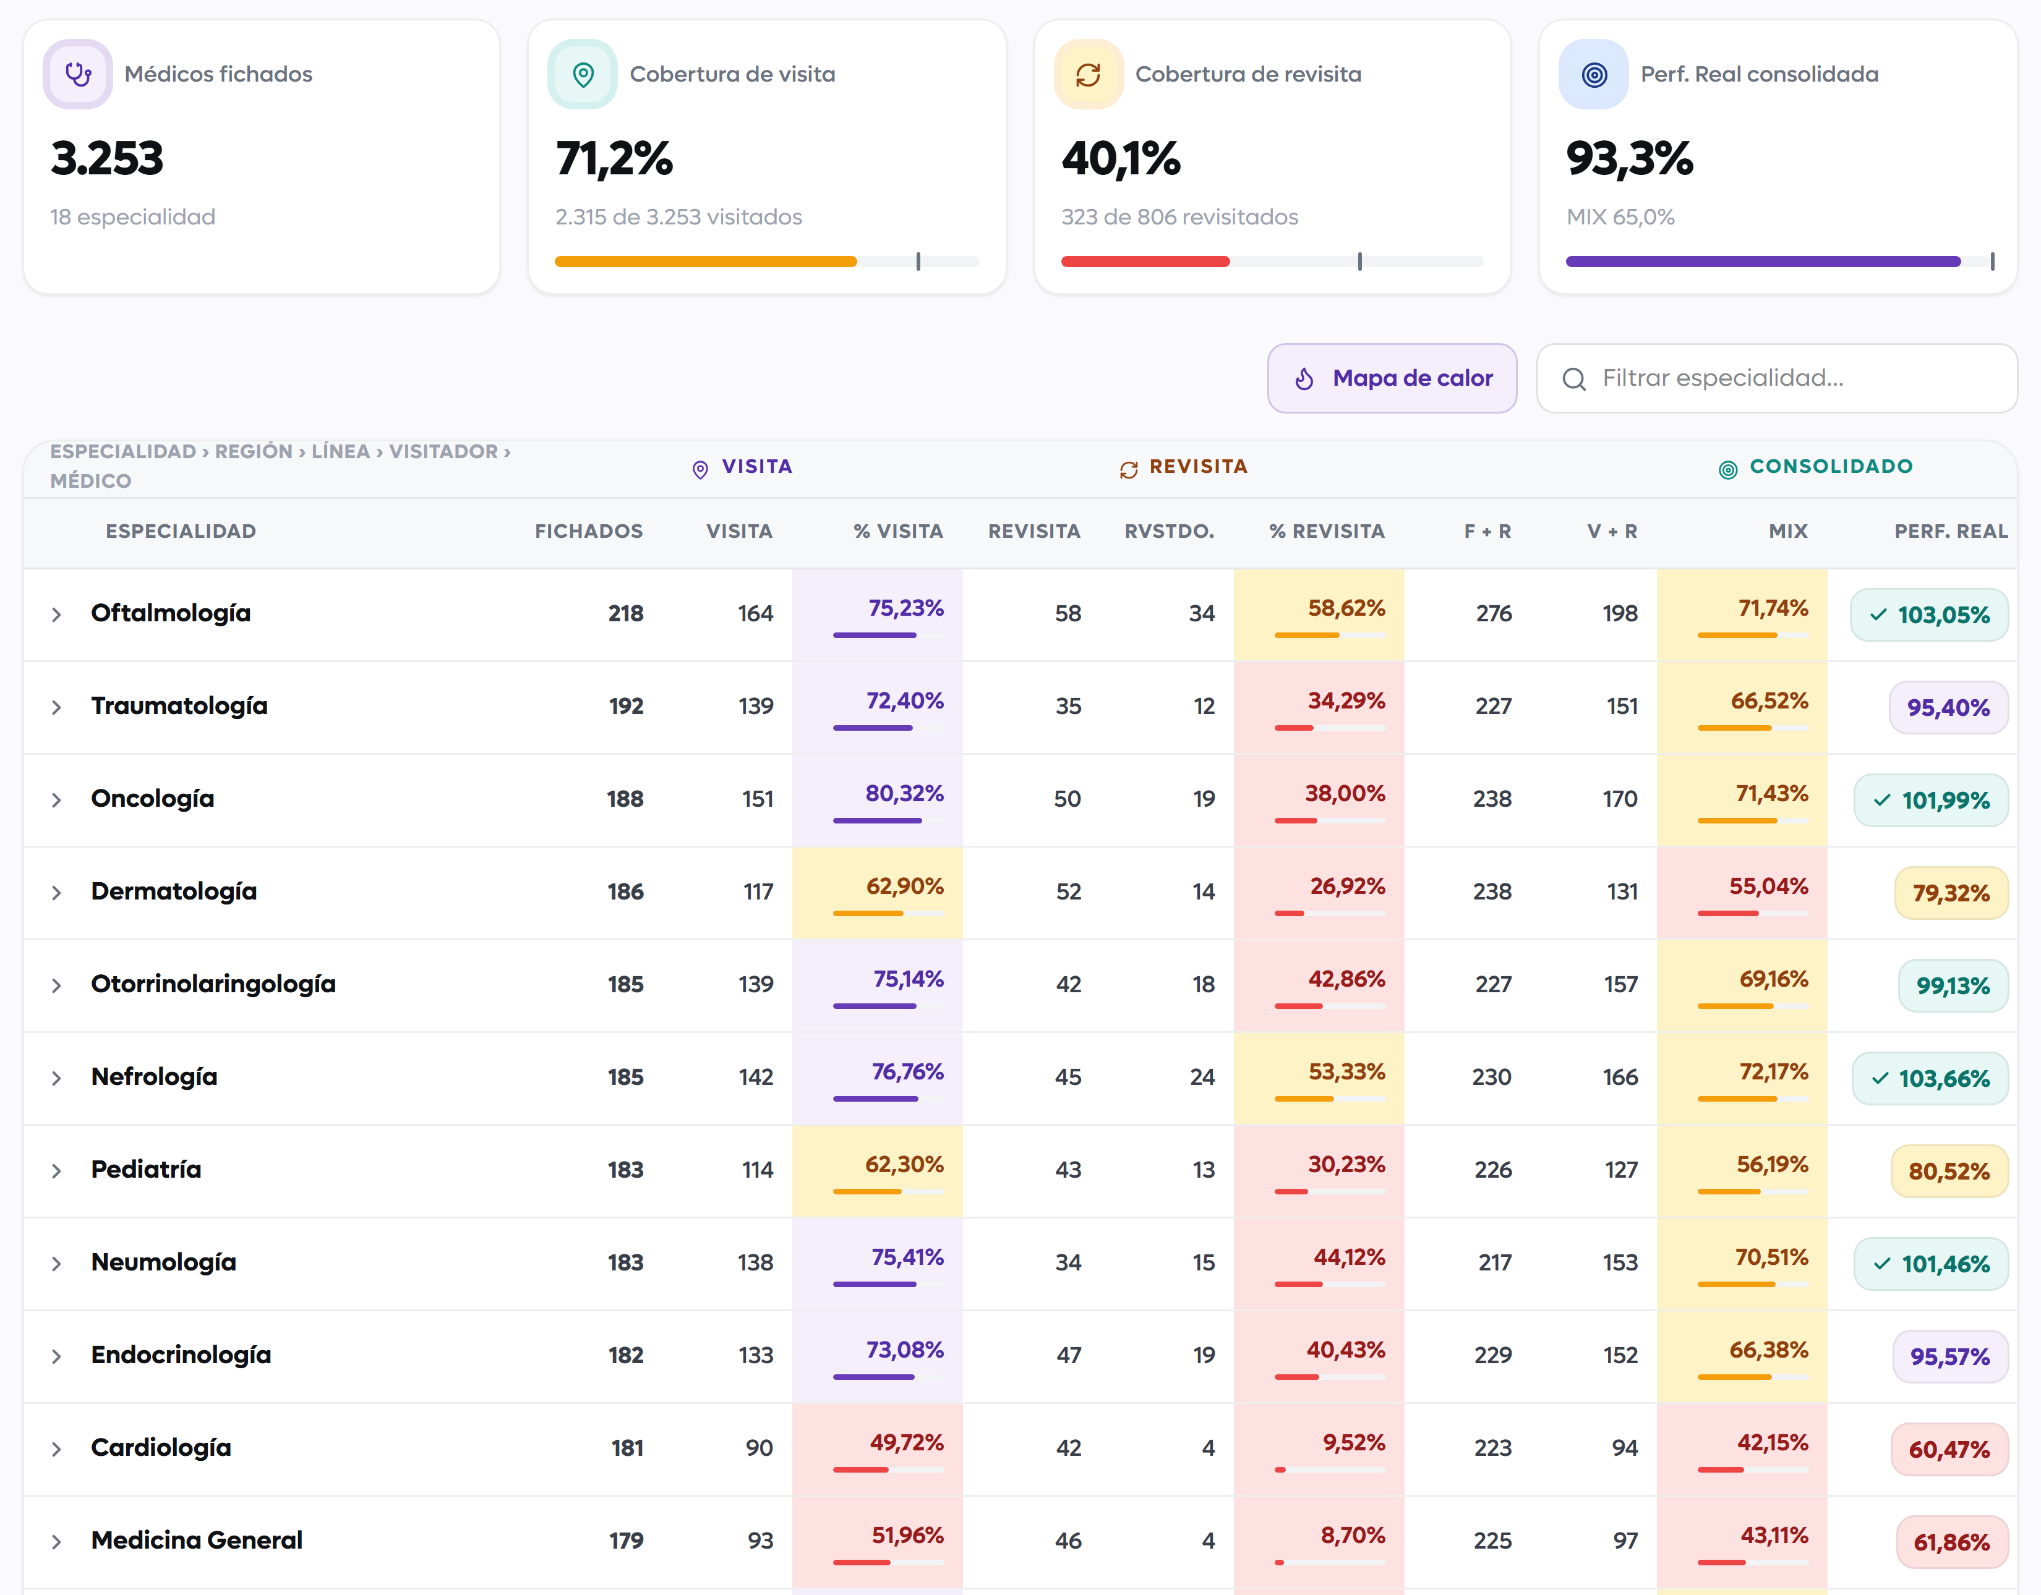This screenshot has height=1595, width=2041.
Task: Expand the Cardiología row
Action: pyautogui.click(x=56, y=1449)
